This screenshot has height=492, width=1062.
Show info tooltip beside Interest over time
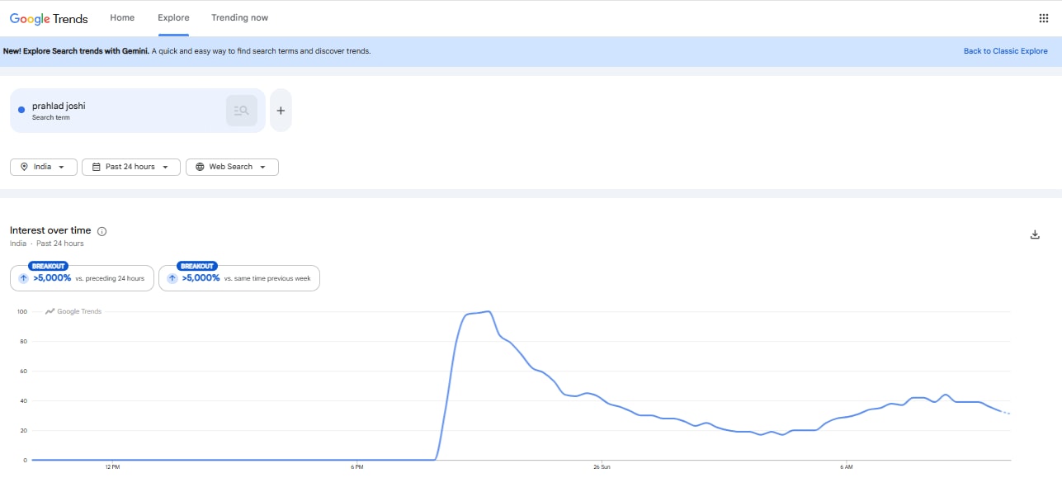click(102, 231)
